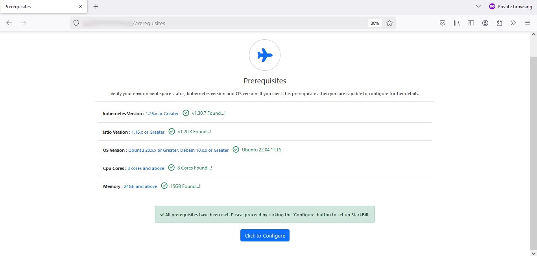The height and width of the screenshot is (256, 537).
Task: Close the Prerequisites tab
Action: [x=81, y=7]
